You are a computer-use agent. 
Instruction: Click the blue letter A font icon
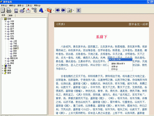point(41,10)
